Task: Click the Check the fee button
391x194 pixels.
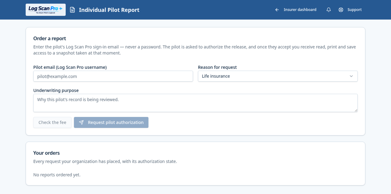Action: coord(52,122)
